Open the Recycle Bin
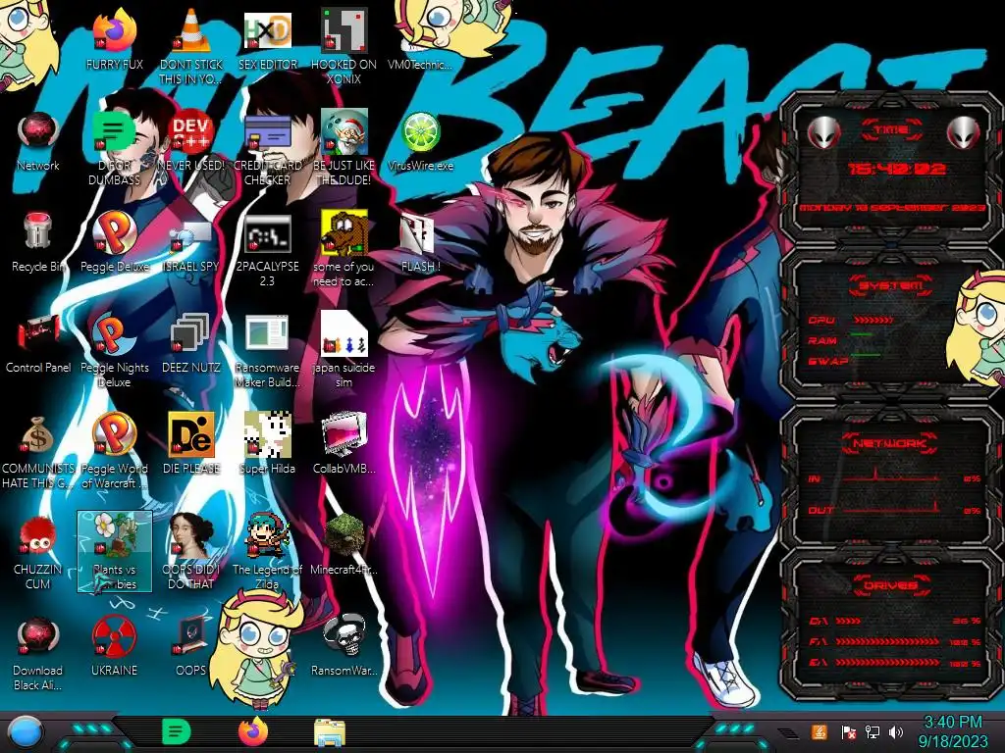Image resolution: width=1005 pixels, height=753 pixels. [38, 231]
